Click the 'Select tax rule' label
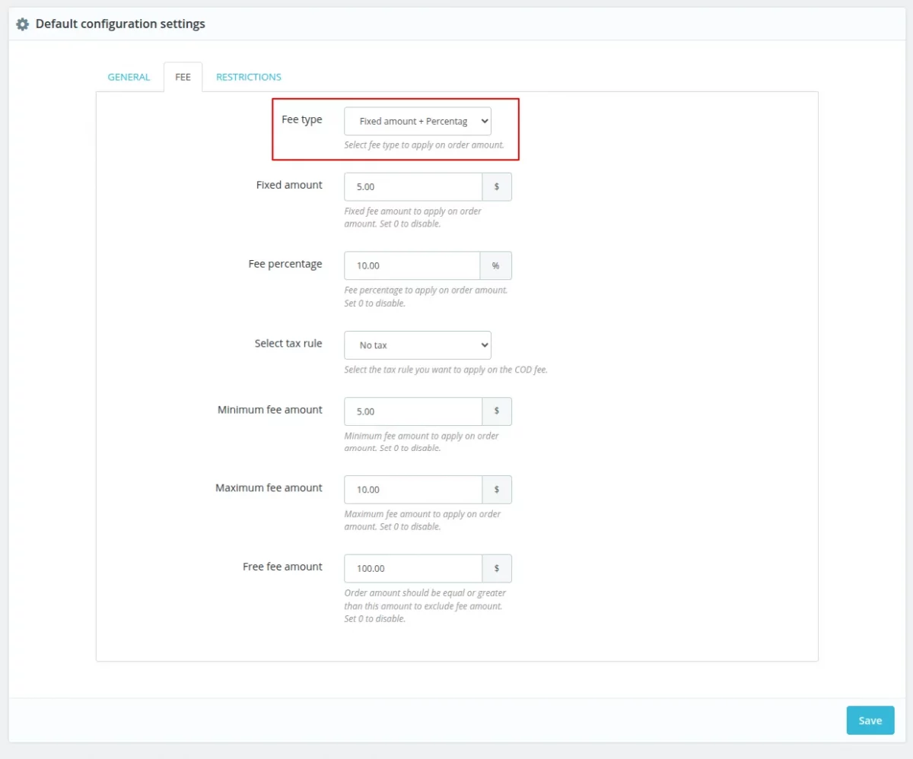 pos(288,343)
